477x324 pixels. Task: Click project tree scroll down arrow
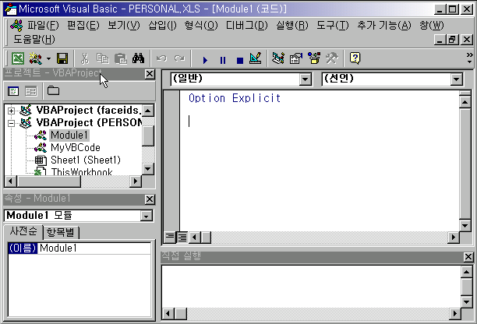pos(148,169)
